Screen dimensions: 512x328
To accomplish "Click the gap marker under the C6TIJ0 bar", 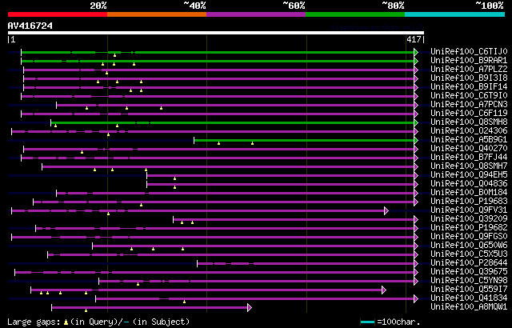I will (114, 55).
